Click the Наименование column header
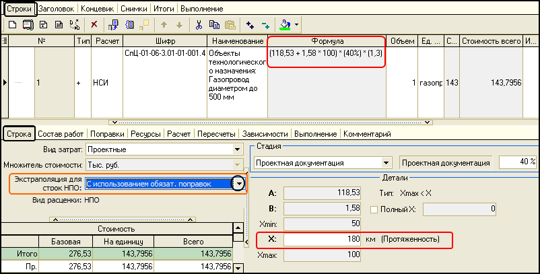The width and height of the screenshot is (540, 274). [236, 42]
